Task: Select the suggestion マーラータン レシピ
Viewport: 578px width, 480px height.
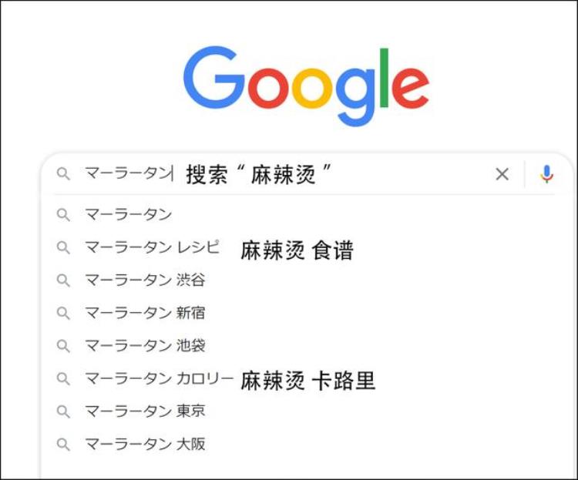Action: click(x=152, y=247)
